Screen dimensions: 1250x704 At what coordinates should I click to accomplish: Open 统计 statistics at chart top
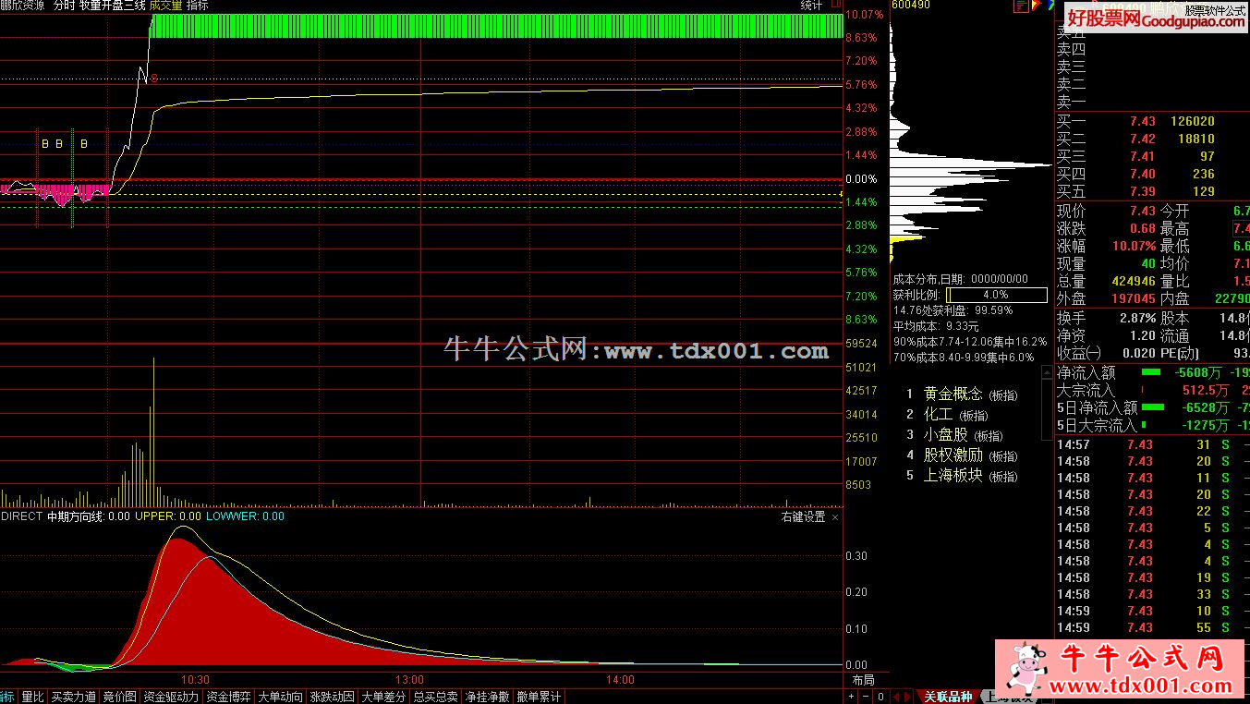(x=811, y=5)
